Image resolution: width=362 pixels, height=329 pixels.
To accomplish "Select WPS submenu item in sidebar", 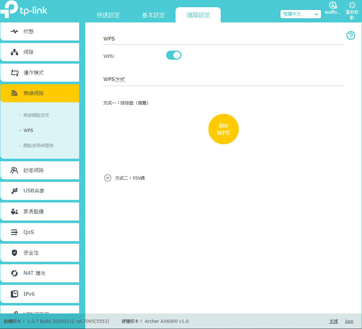I will pyautogui.click(x=29, y=130).
